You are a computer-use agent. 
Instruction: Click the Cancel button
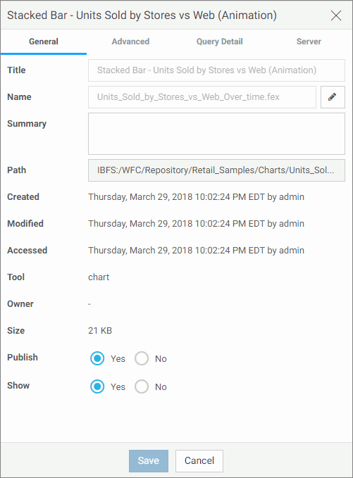(x=199, y=460)
